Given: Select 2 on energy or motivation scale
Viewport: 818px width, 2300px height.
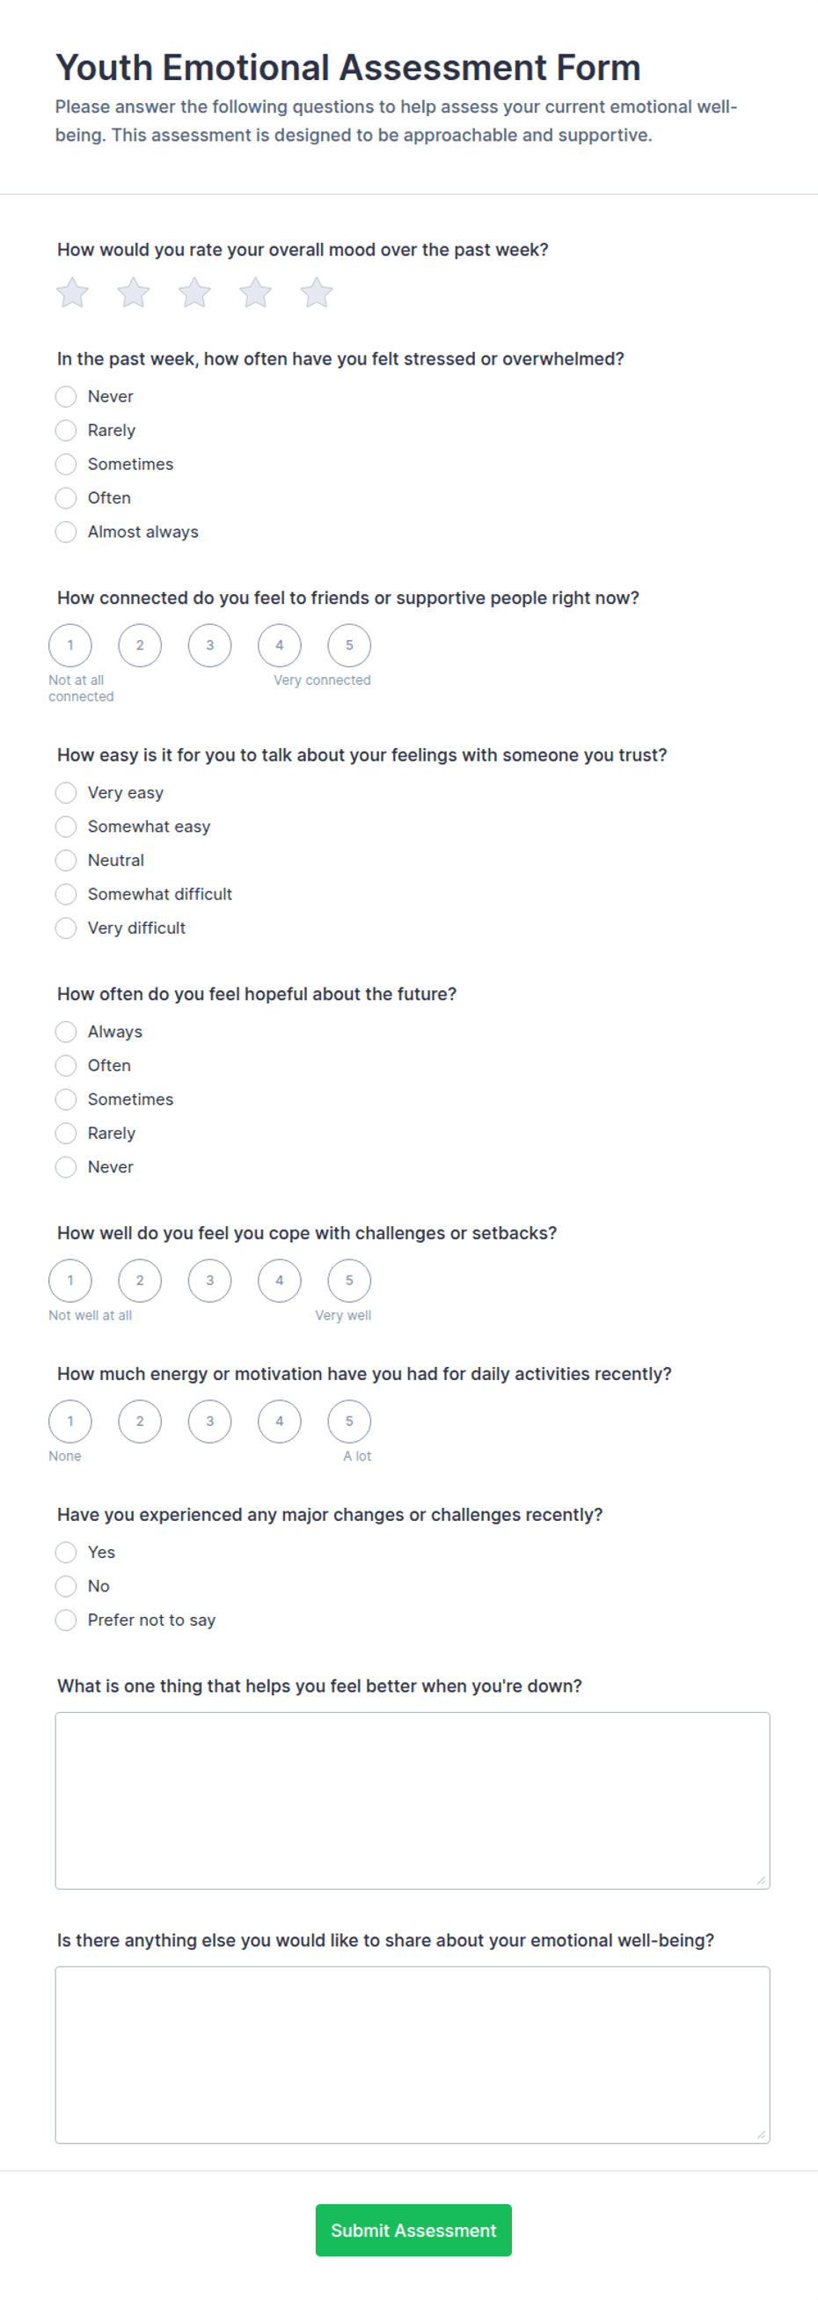Looking at the screenshot, I should (x=140, y=1422).
